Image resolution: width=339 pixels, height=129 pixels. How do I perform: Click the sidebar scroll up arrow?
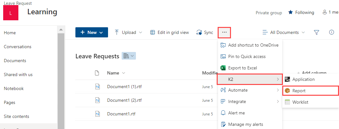pyautogui.click(x=61, y=29)
